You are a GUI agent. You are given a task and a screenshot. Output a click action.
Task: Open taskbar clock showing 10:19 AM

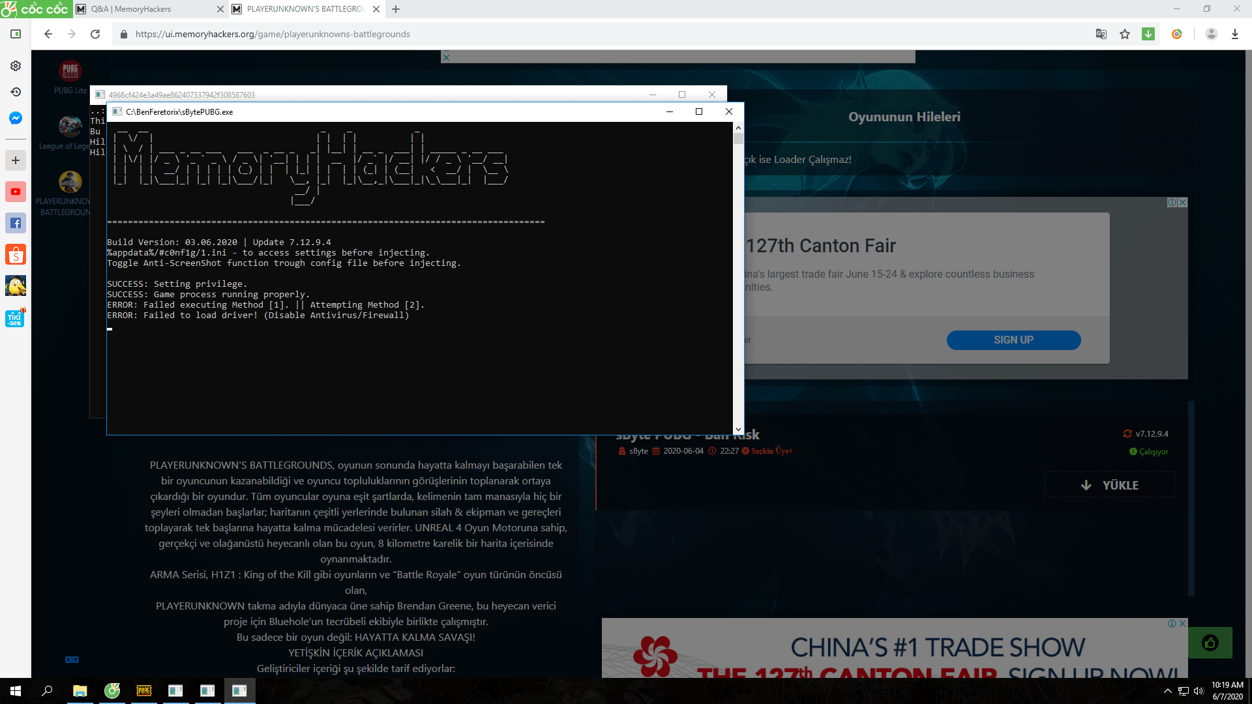point(1227,691)
